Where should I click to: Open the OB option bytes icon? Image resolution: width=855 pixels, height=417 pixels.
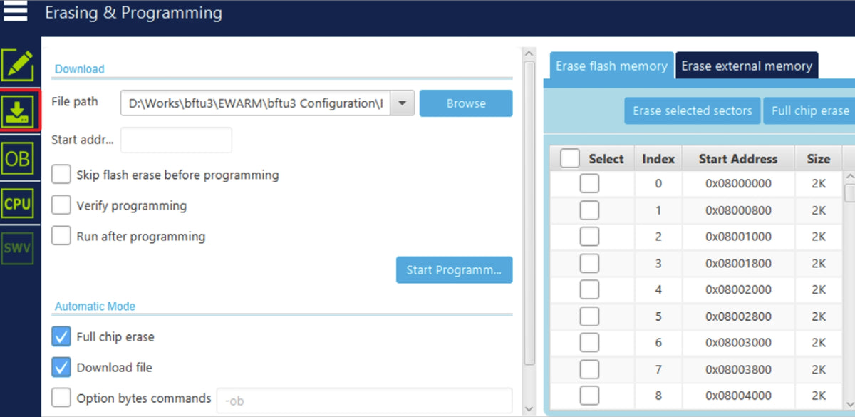click(x=17, y=158)
